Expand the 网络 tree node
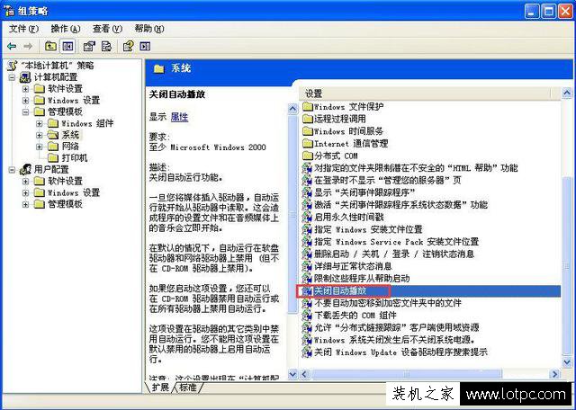 (x=40, y=147)
